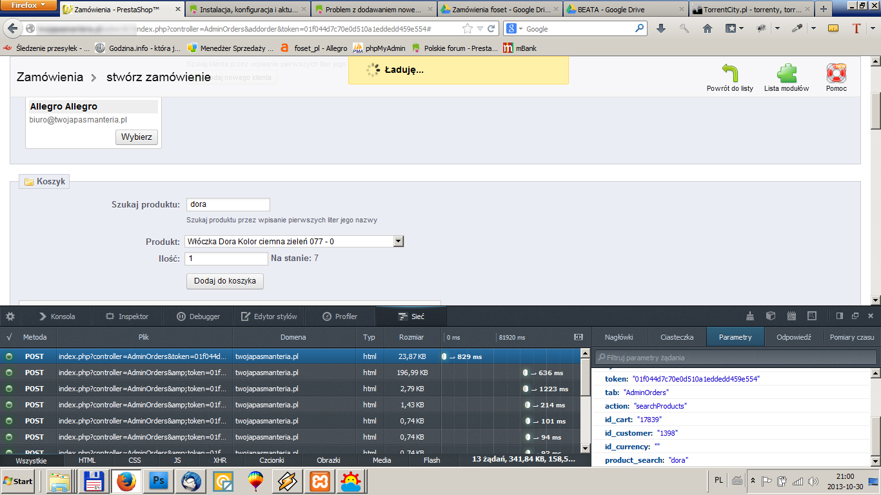This screenshot has width=881, height=495.
Task: Click the red T toolbar icon
Action: [856, 28]
